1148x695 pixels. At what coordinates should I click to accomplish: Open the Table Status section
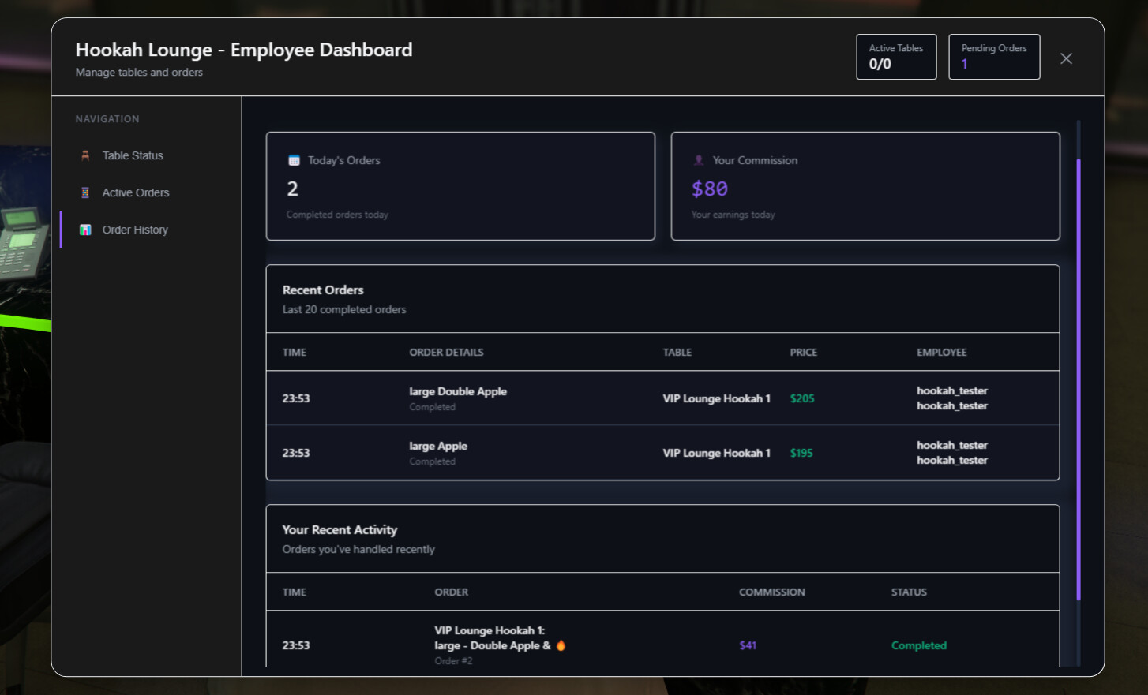(133, 155)
